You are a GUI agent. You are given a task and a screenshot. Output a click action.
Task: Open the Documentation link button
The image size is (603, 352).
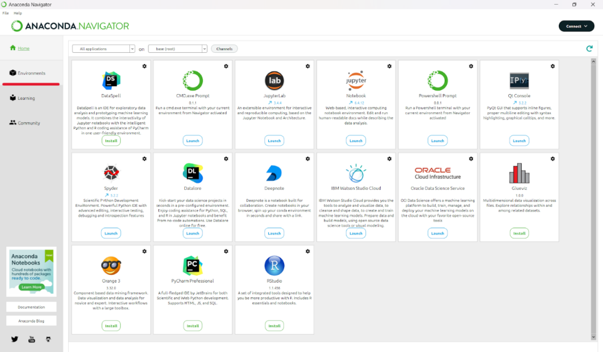pyautogui.click(x=31, y=307)
